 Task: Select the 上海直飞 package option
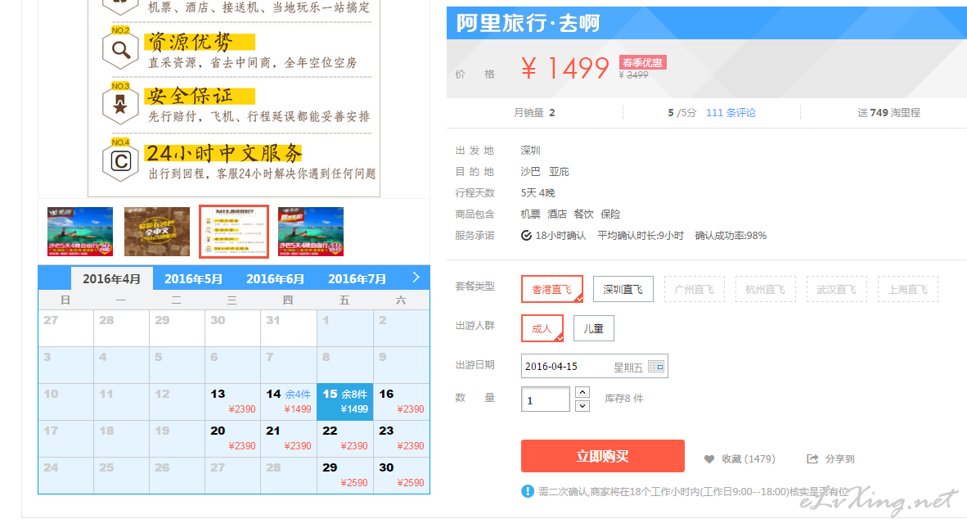pos(907,289)
